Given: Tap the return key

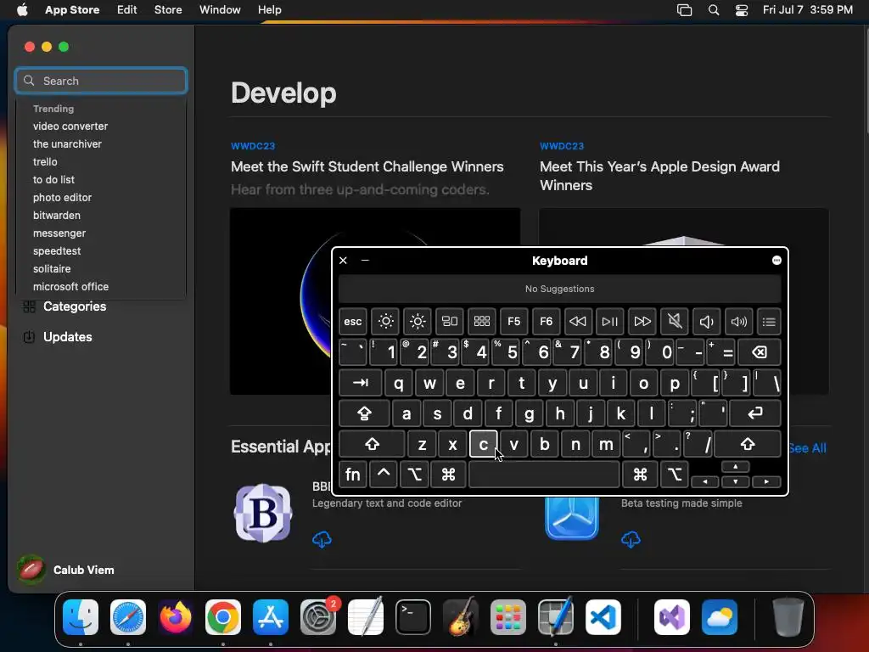Looking at the screenshot, I should point(755,413).
